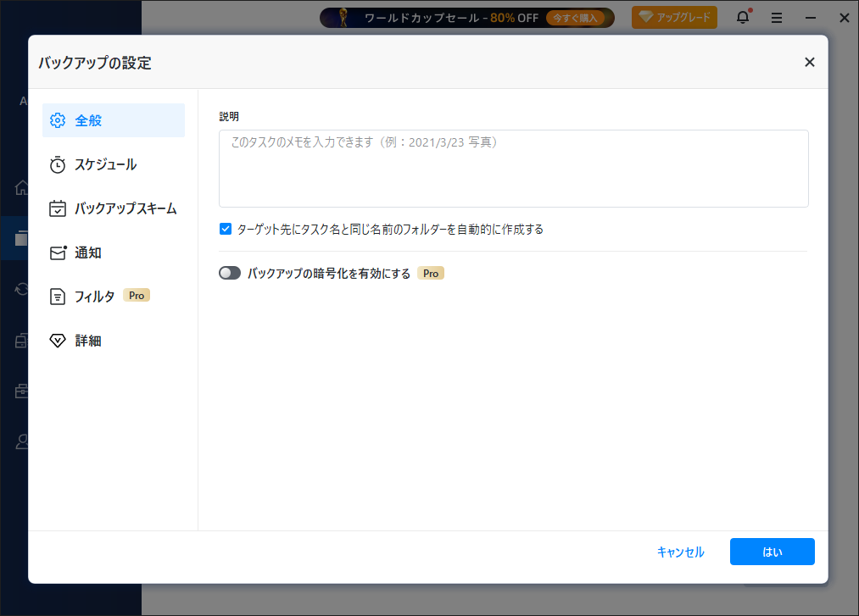The height and width of the screenshot is (616, 859).
Task: Click the sync icon in main sidebar
Action: coord(21,289)
